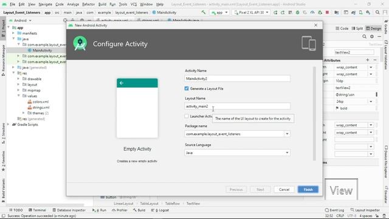
Task: Open the Event Log
Action: tap(334, 210)
